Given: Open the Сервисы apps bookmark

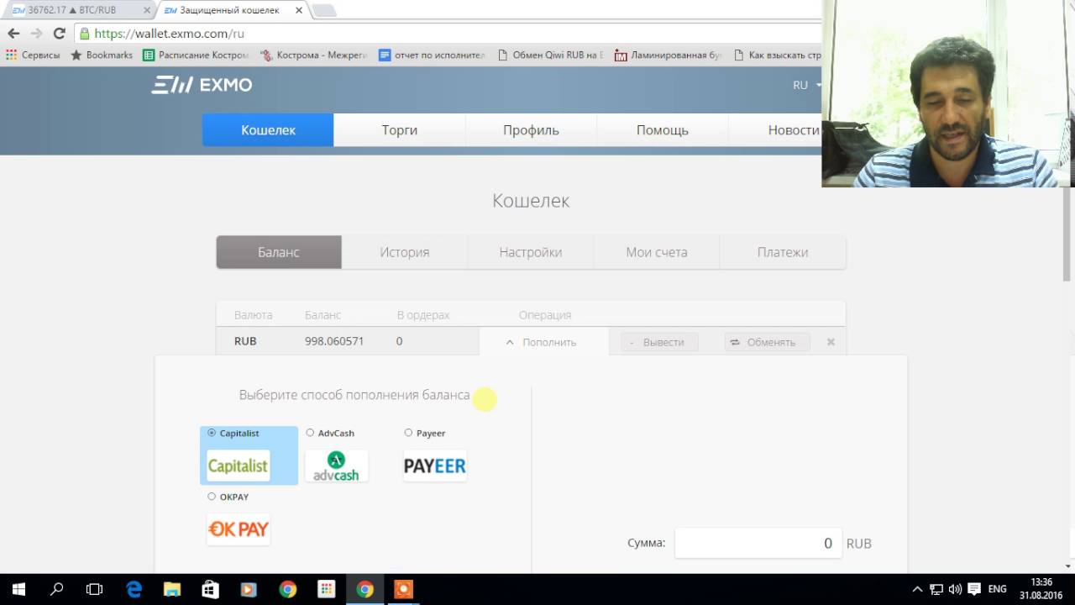Looking at the screenshot, I should [x=33, y=55].
